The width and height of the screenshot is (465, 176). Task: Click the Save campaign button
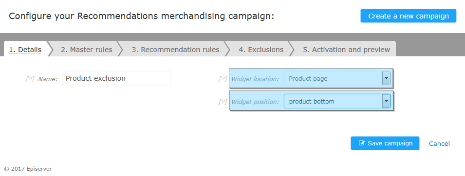point(385,143)
